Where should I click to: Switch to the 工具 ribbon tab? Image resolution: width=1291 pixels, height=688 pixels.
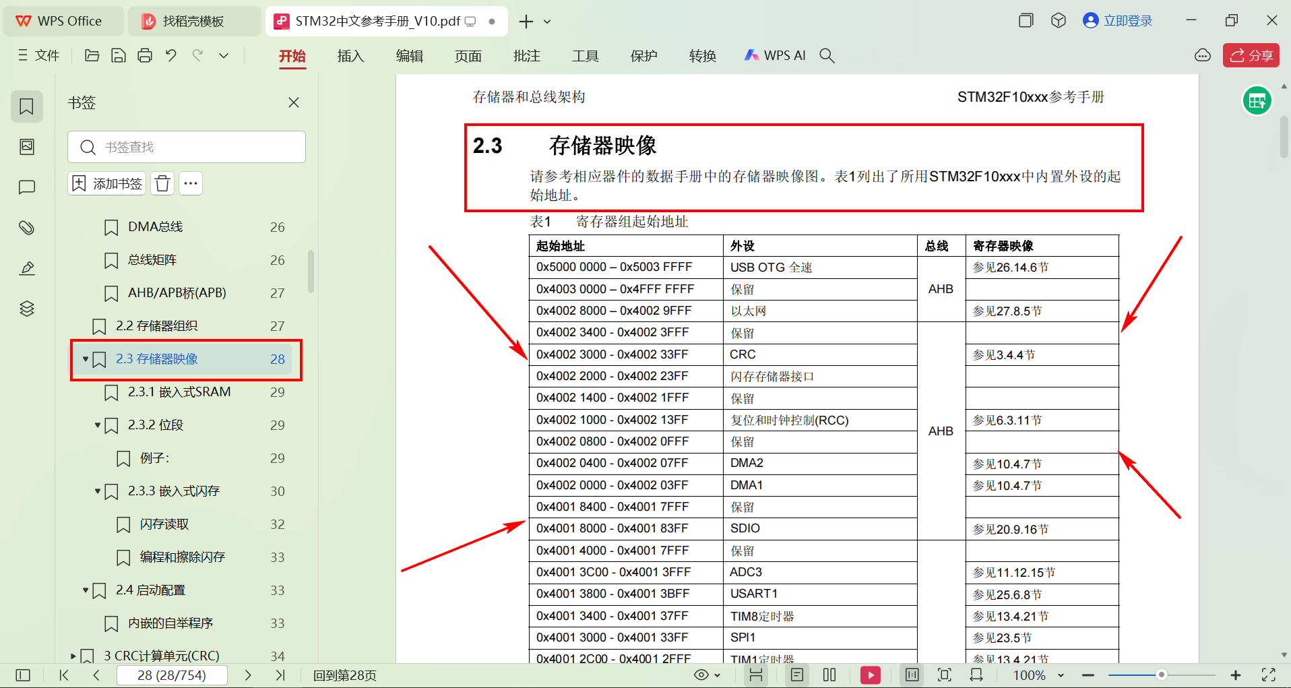coord(585,56)
